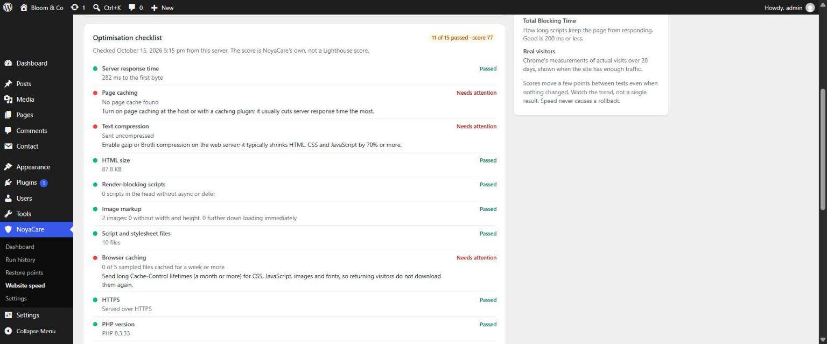Screen dimensions: 827x344
Task: Click the Media library icon
Action: [x=8, y=100]
